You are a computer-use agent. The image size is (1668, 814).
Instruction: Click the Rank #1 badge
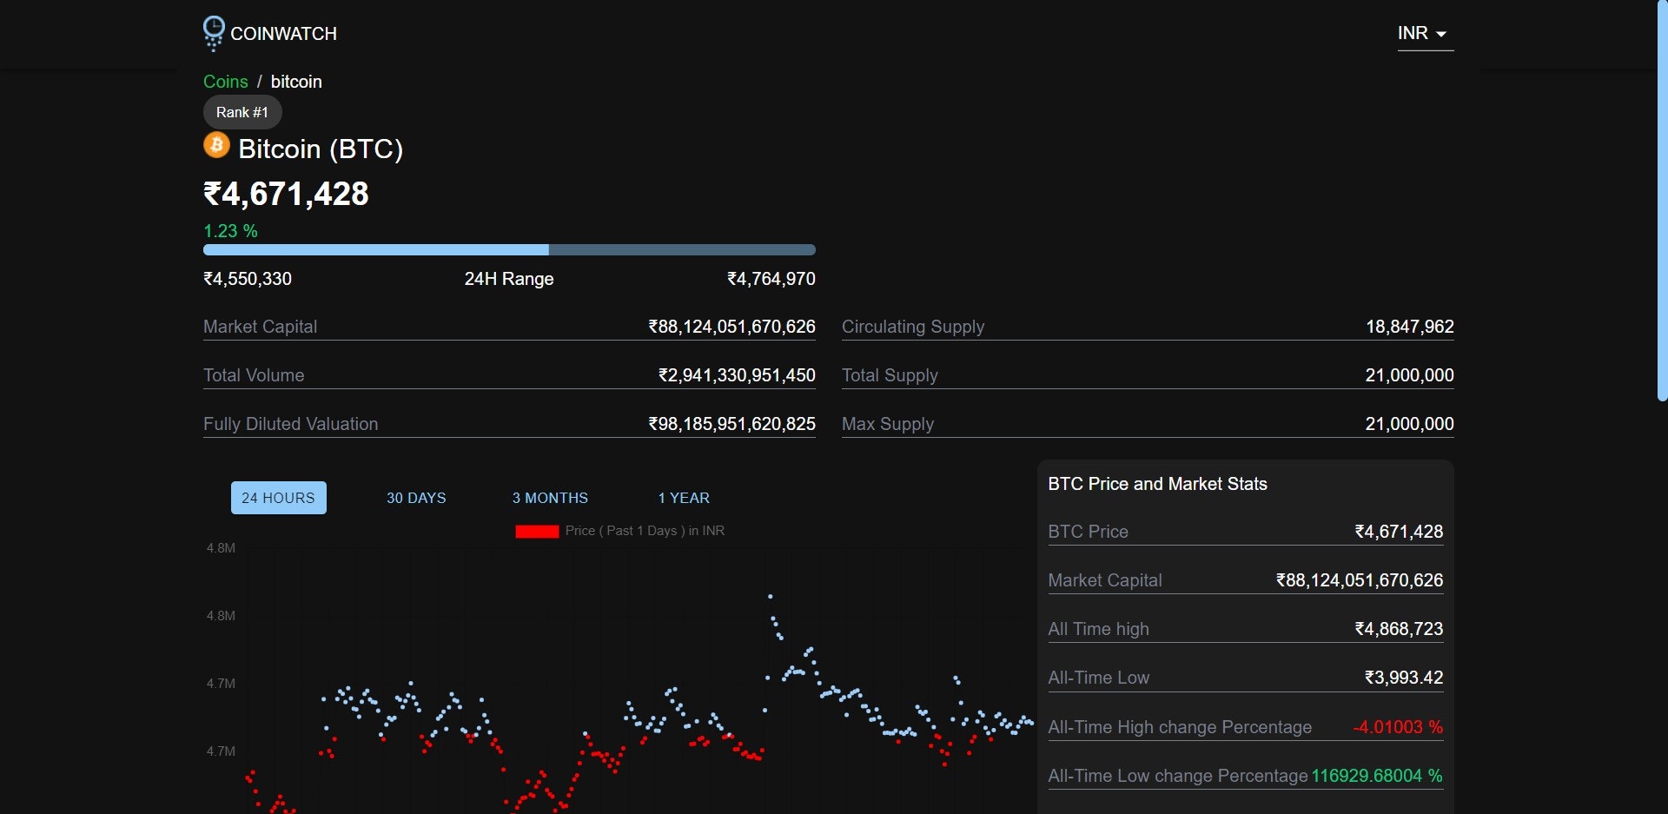tap(242, 112)
